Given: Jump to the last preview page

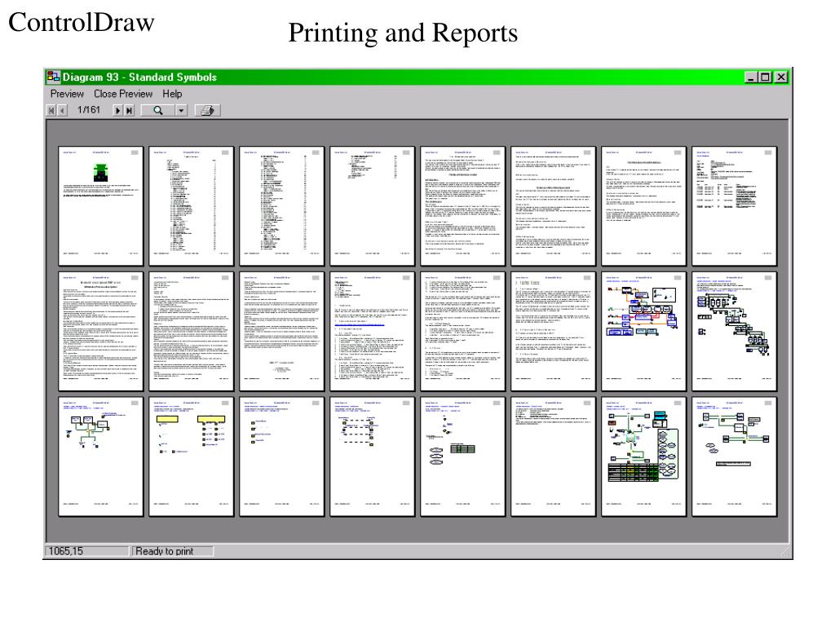Looking at the screenshot, I should [128, 110].
